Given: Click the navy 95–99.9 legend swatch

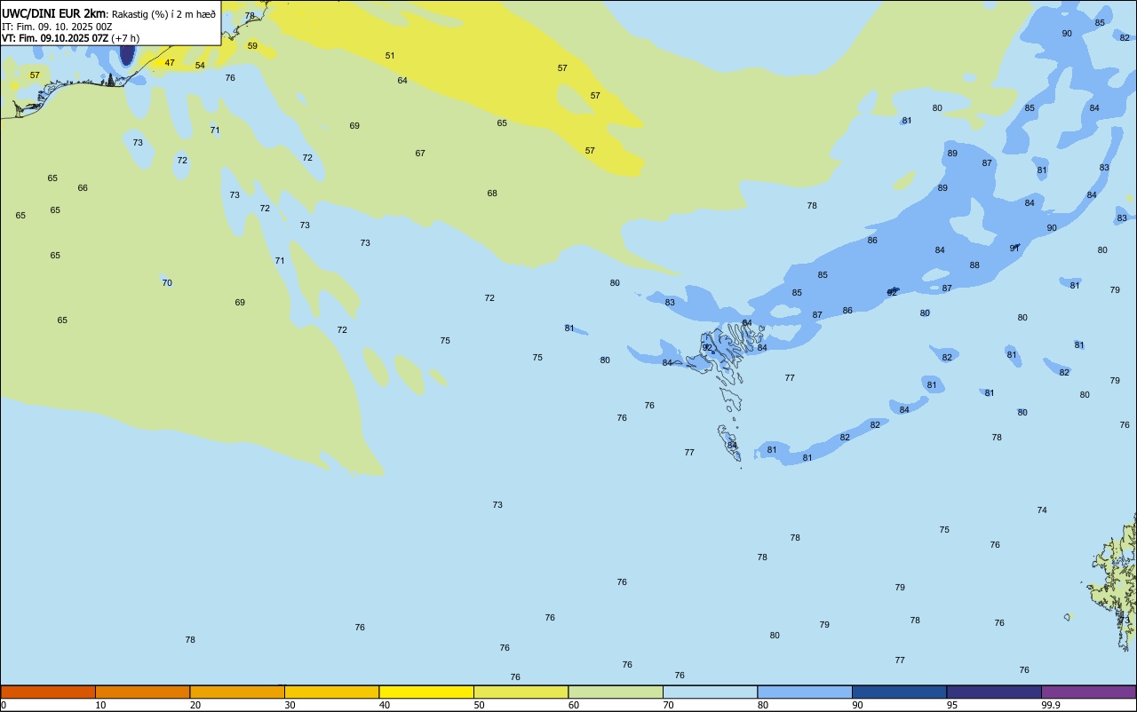Looking at the screenshot, I should pyautogui.click(x=994, y=692).
